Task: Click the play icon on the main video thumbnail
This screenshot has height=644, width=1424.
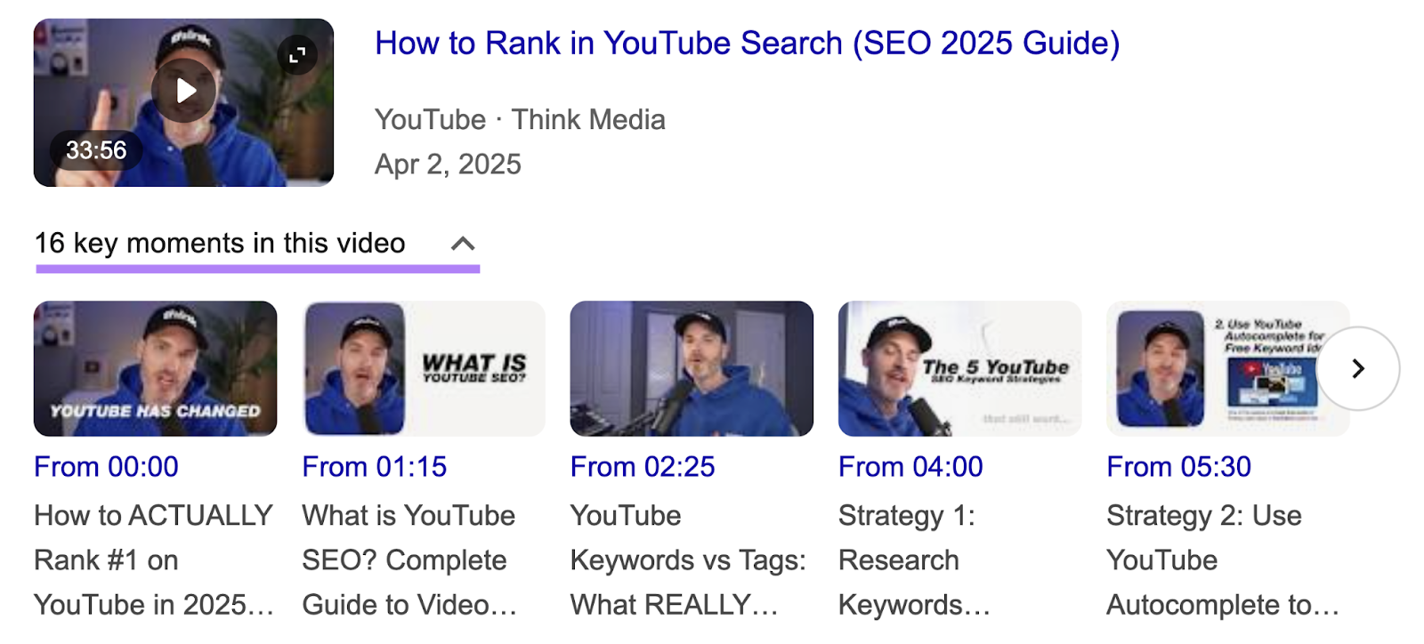Action: (184, 90)
